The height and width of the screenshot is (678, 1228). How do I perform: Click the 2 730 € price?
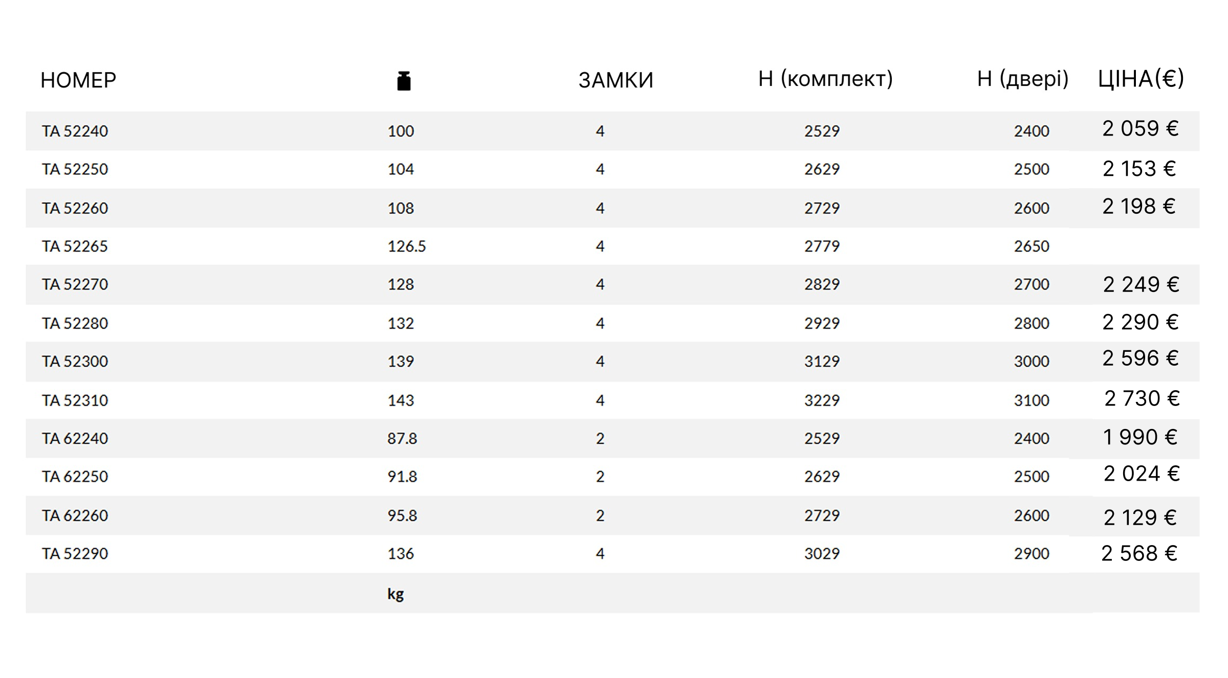tap(1142, 399)
